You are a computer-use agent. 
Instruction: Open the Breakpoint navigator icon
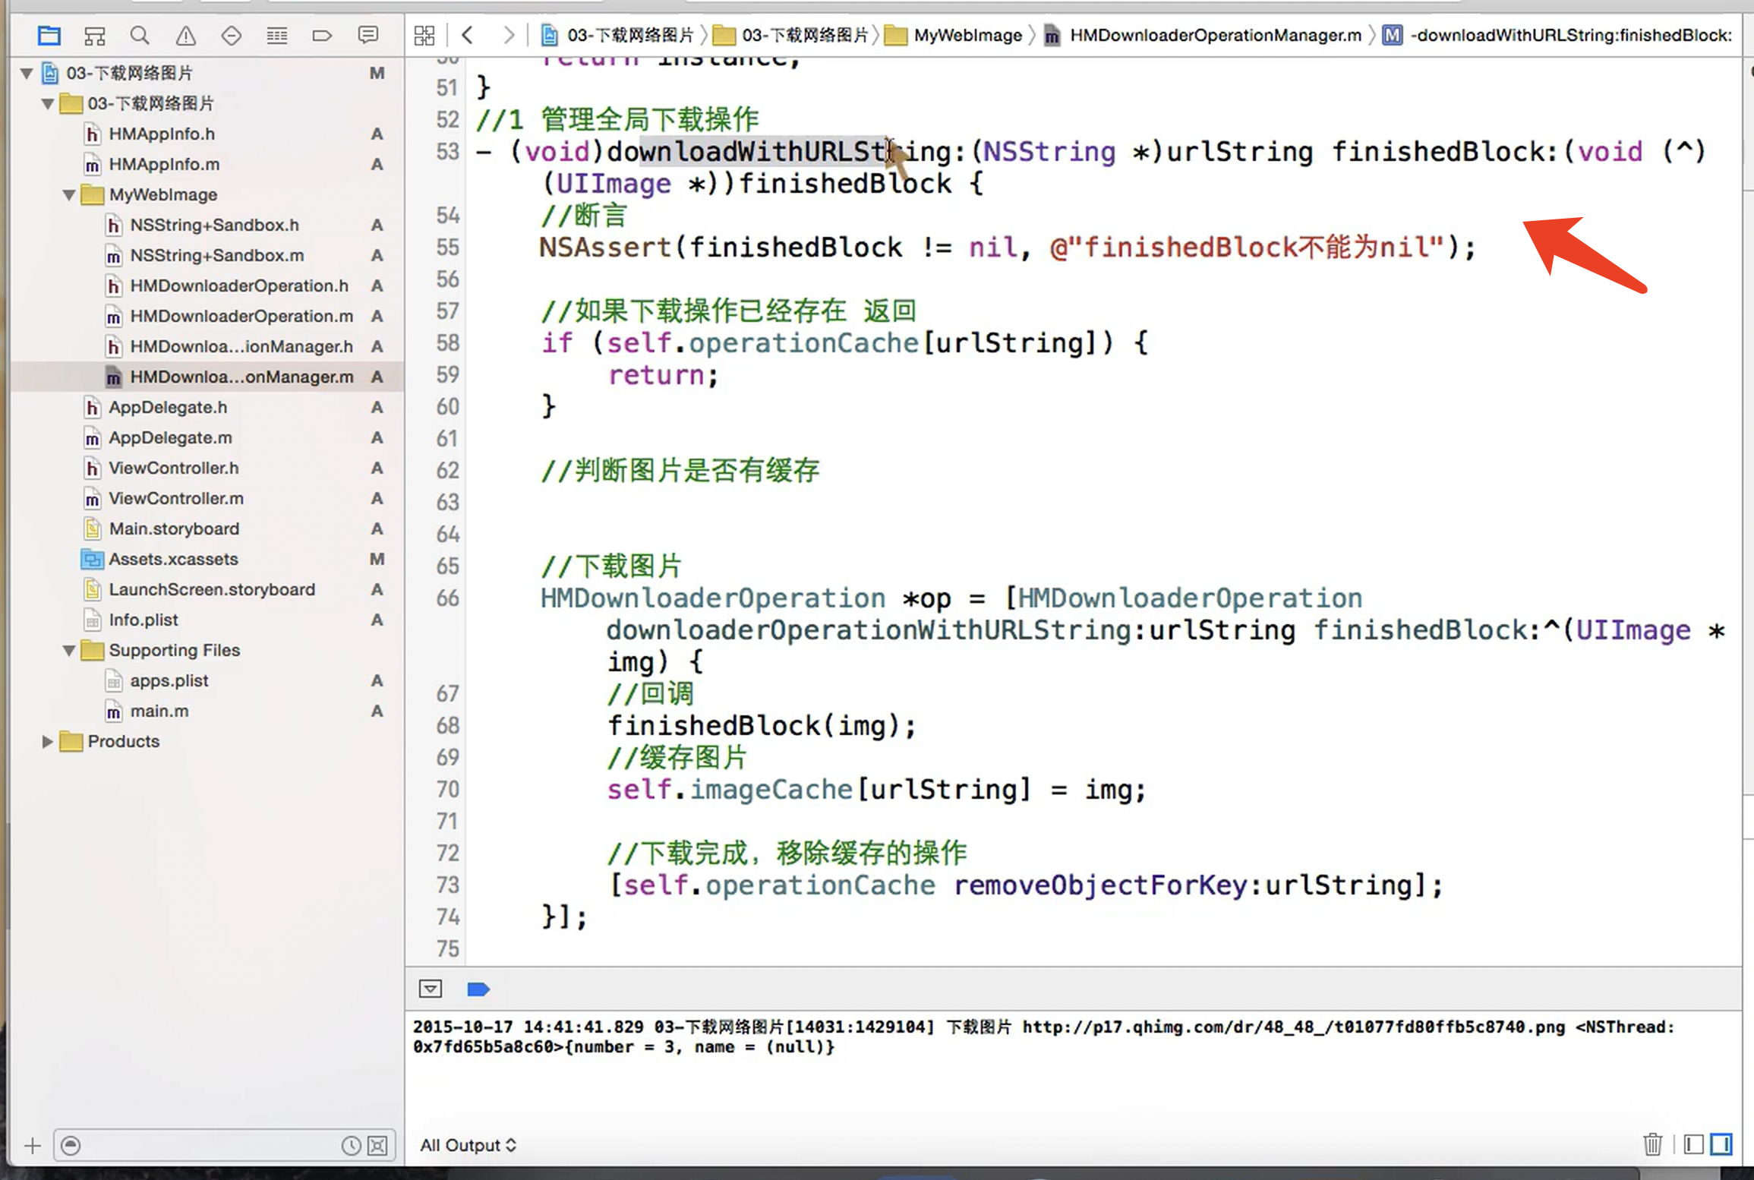[322, 35]
